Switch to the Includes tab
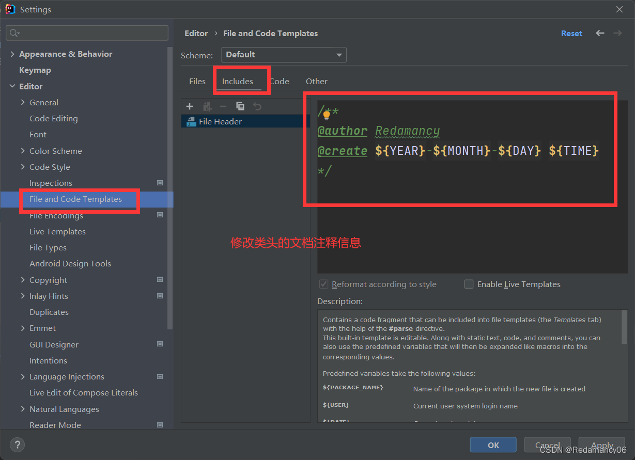This screenshot has width=635, height=460. tap(238, 81)
